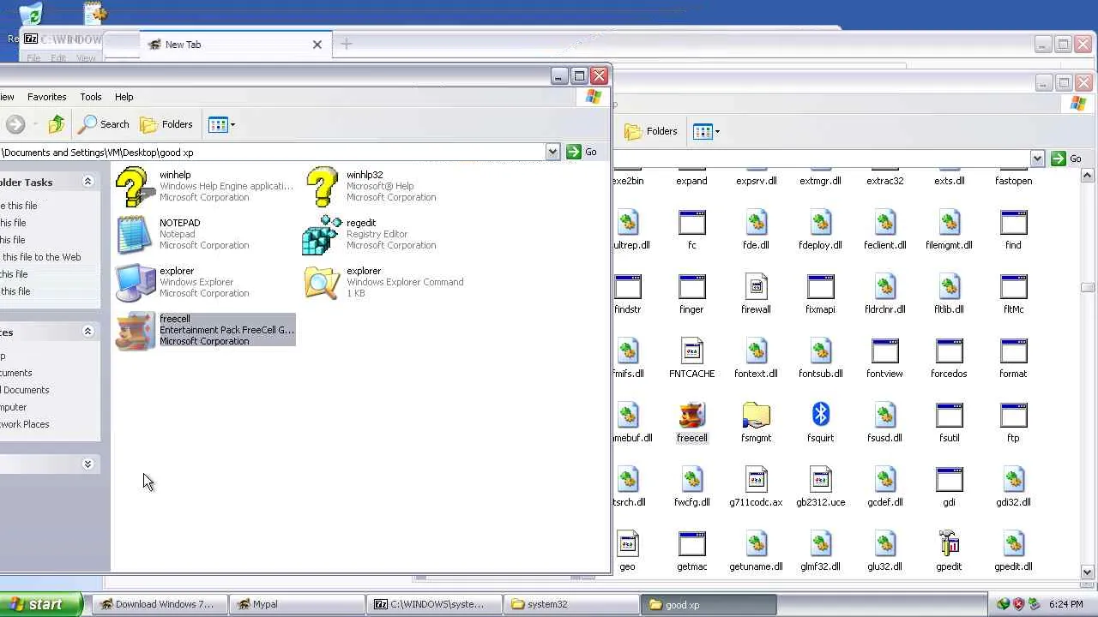Select the gdi32.dll file in system32
The image size is (1098, 617).
tap(1013, 488)
